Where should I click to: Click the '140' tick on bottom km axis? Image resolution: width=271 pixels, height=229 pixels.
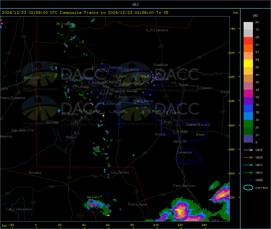click(x=204, y=225)
